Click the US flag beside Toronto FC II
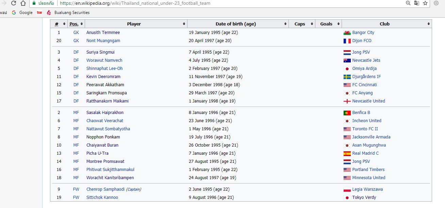 click(347, 129)
